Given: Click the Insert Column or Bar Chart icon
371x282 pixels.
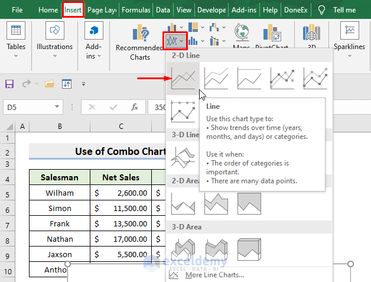Looking at the screenshot, I should click(x=172, y=27).
